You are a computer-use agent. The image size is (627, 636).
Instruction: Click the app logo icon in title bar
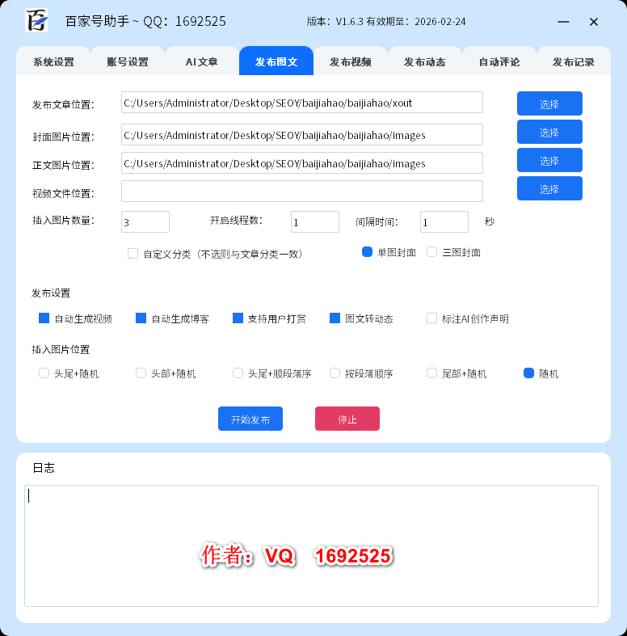36,21
